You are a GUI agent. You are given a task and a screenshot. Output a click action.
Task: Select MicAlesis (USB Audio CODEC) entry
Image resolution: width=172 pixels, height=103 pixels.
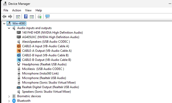pyautogui.click(x=43, y=69)
